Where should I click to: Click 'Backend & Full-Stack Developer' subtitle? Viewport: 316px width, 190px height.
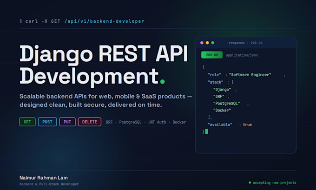pos(49,184)
